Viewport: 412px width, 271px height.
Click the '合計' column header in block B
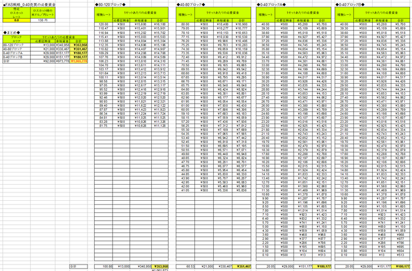pyautogui.click(x=400, y=20)
